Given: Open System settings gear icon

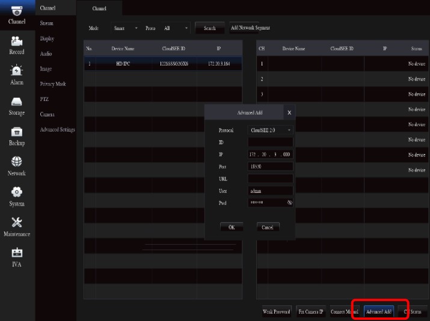Looking at the screenshot, I should [17, 192].
